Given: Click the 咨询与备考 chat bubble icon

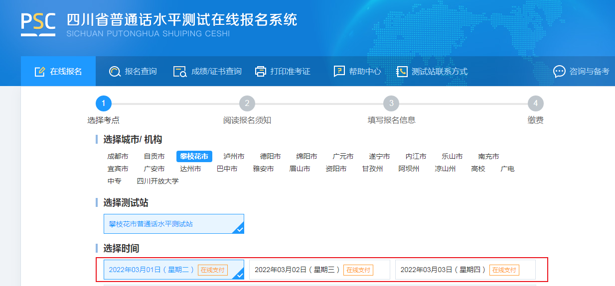Looking at the screenshot, I should [559, 72].
